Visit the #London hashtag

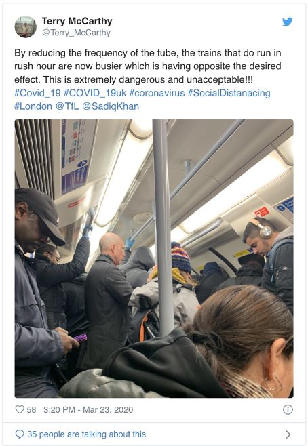(33, 106)
